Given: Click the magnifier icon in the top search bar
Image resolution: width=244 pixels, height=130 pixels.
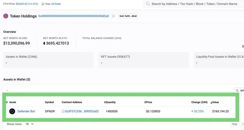Looking at the screenshot, I should 148,4.
